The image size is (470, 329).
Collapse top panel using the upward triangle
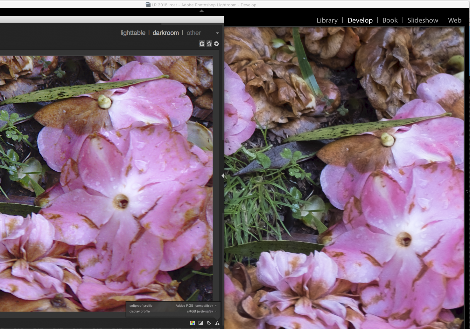click(201, 11)
